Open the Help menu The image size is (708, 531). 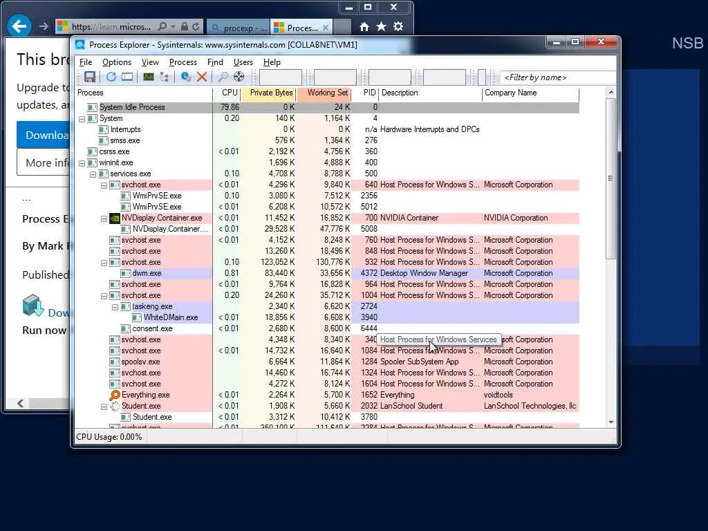point(272,62)
